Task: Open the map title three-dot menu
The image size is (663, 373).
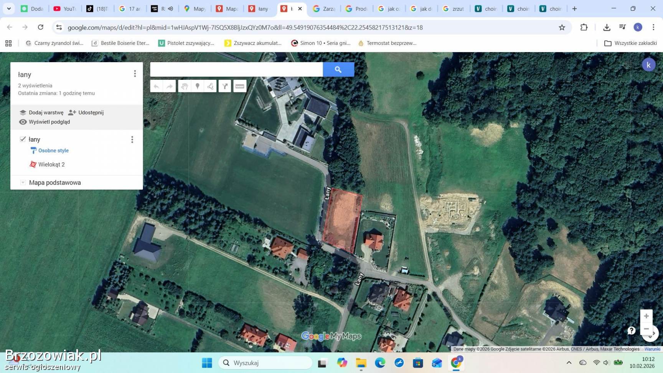Action: click(135, 74)
